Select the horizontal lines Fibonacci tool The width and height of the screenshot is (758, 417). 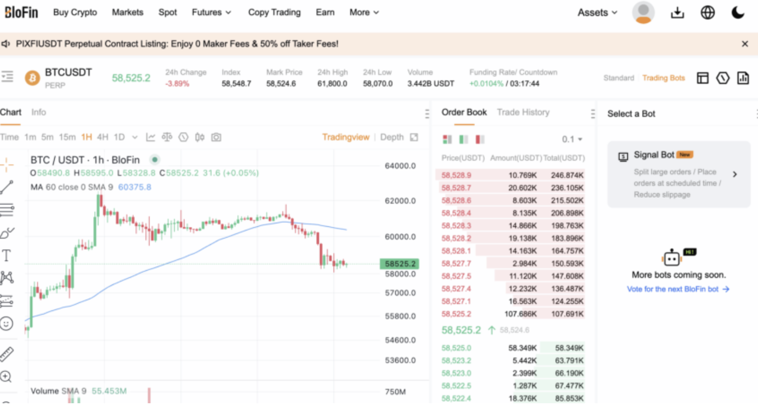[x=7, y=210]
